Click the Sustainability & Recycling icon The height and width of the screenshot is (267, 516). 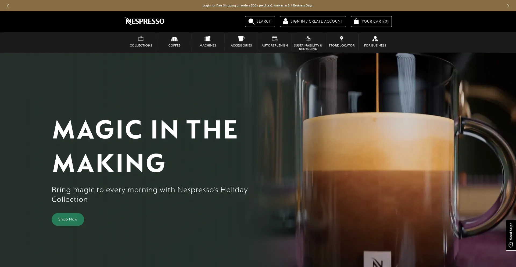[308, 39]
